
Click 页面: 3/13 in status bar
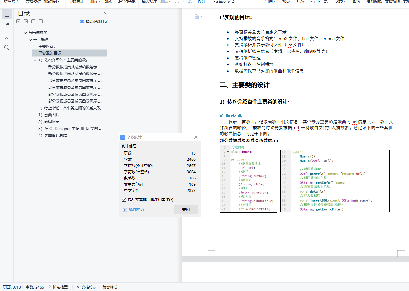coord(12,287)
